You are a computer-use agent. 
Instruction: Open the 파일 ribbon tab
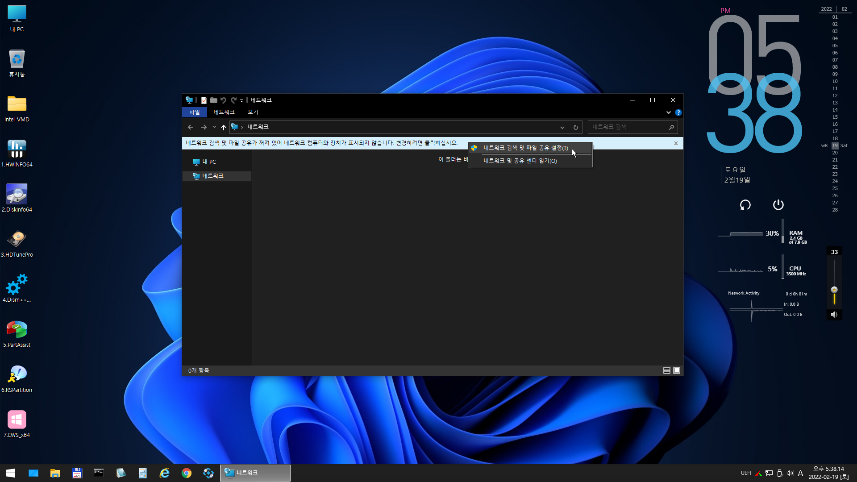point(195,112)
